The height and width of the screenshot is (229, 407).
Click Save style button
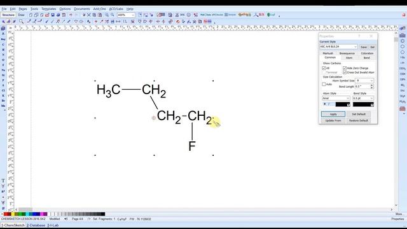363,47
